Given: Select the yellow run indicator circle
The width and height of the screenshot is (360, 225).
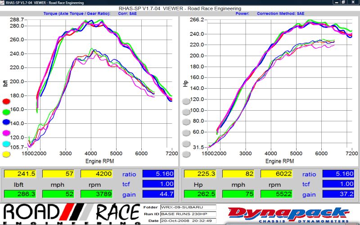Looking at the screenshot, I should tap(6, 154).
